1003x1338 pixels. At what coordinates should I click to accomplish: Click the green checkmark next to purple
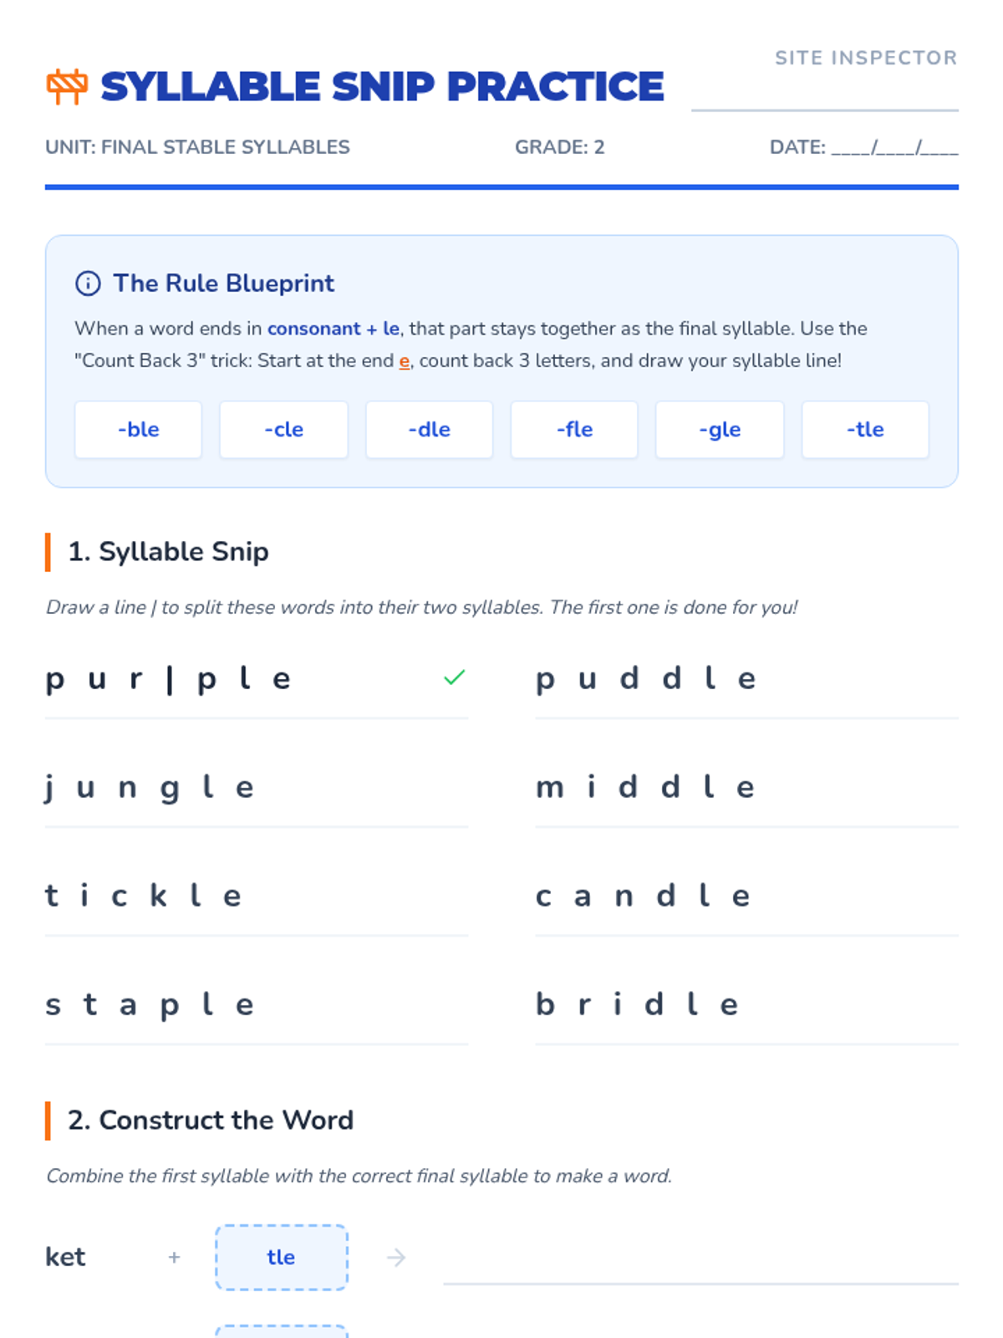pos(454,677)
